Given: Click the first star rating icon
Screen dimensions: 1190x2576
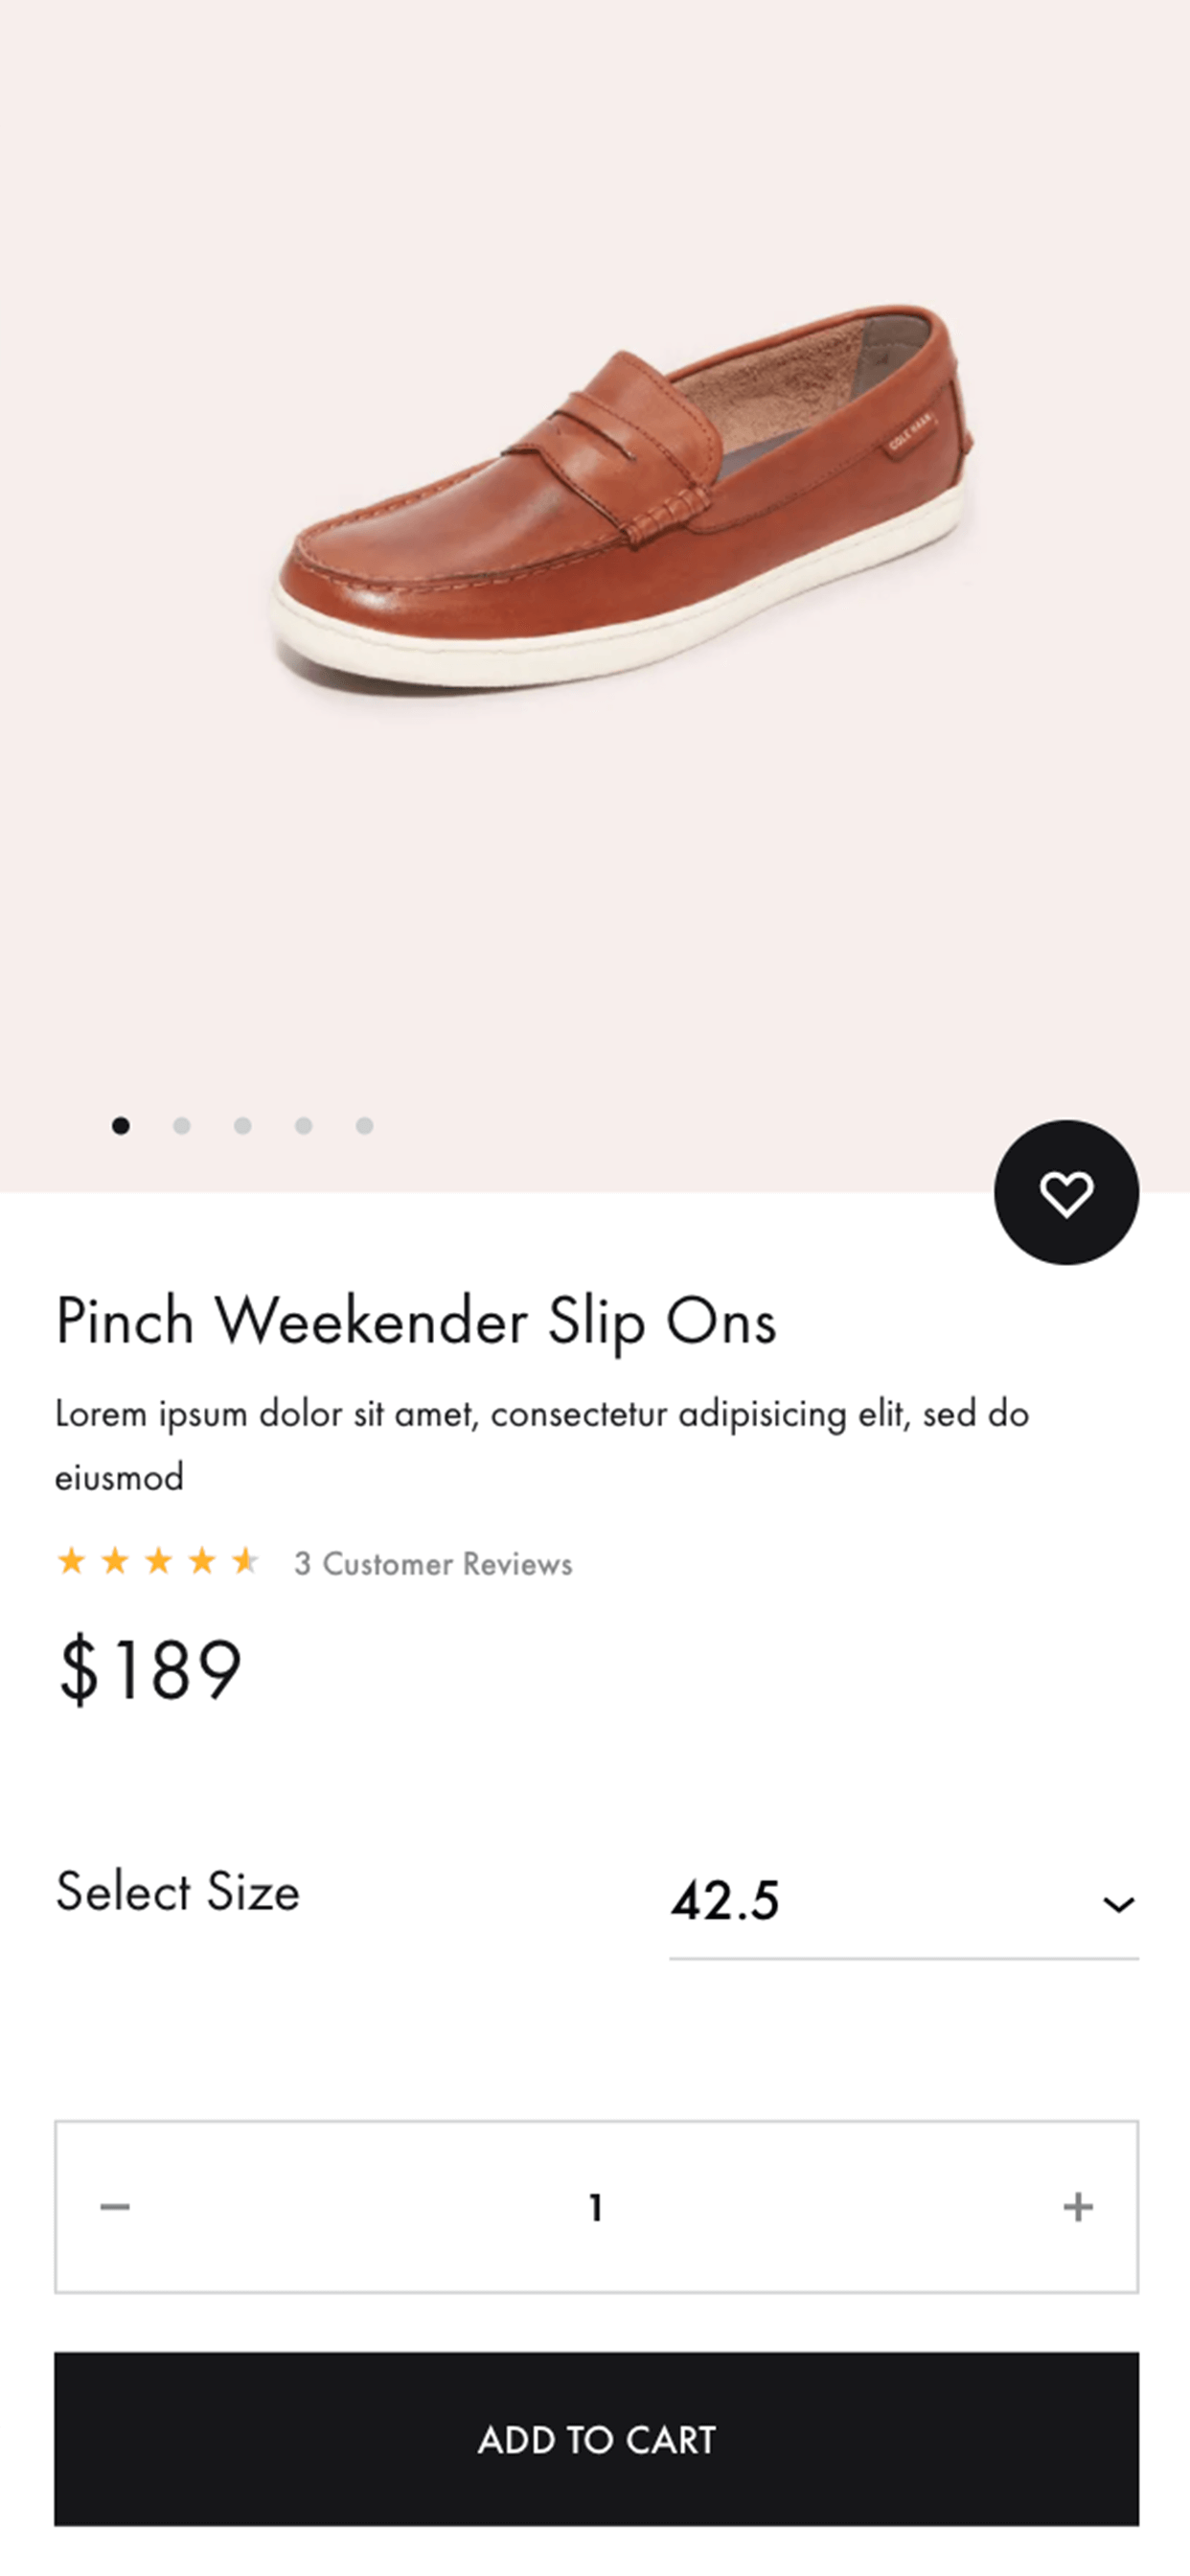Looking at the screenshot, I should pyautogui.click(x=71, y=1560).
